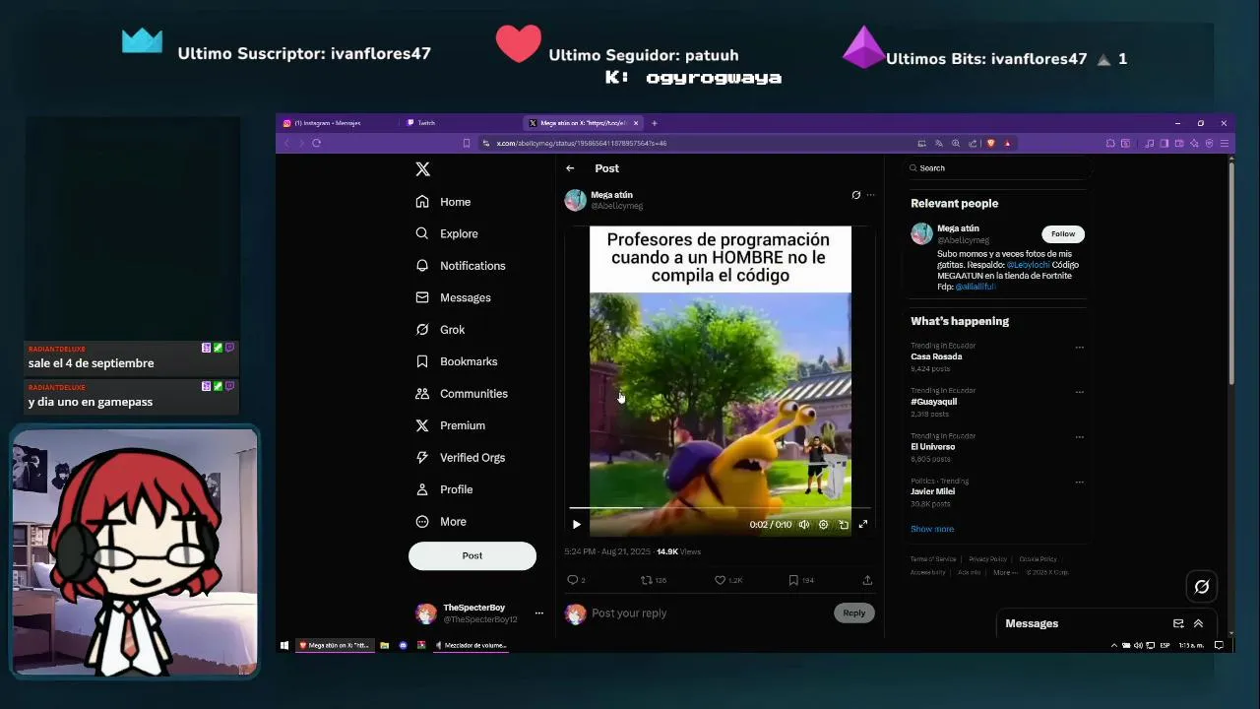Compose a new message in Messages drawer

pyautogui.click(x=1178, y=623)
